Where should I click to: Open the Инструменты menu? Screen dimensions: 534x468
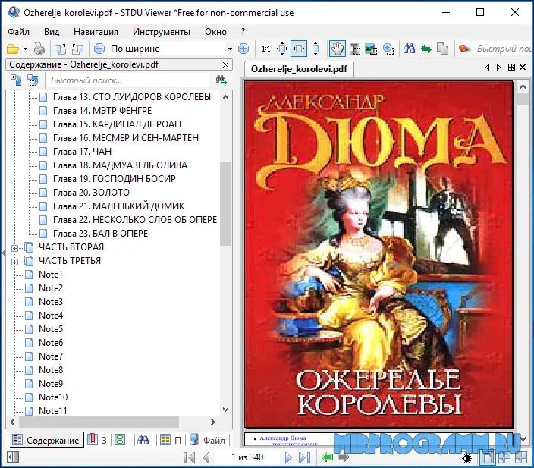(162, 32)
